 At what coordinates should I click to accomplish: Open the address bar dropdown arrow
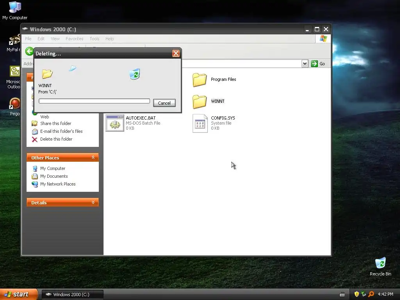[305, 64]
